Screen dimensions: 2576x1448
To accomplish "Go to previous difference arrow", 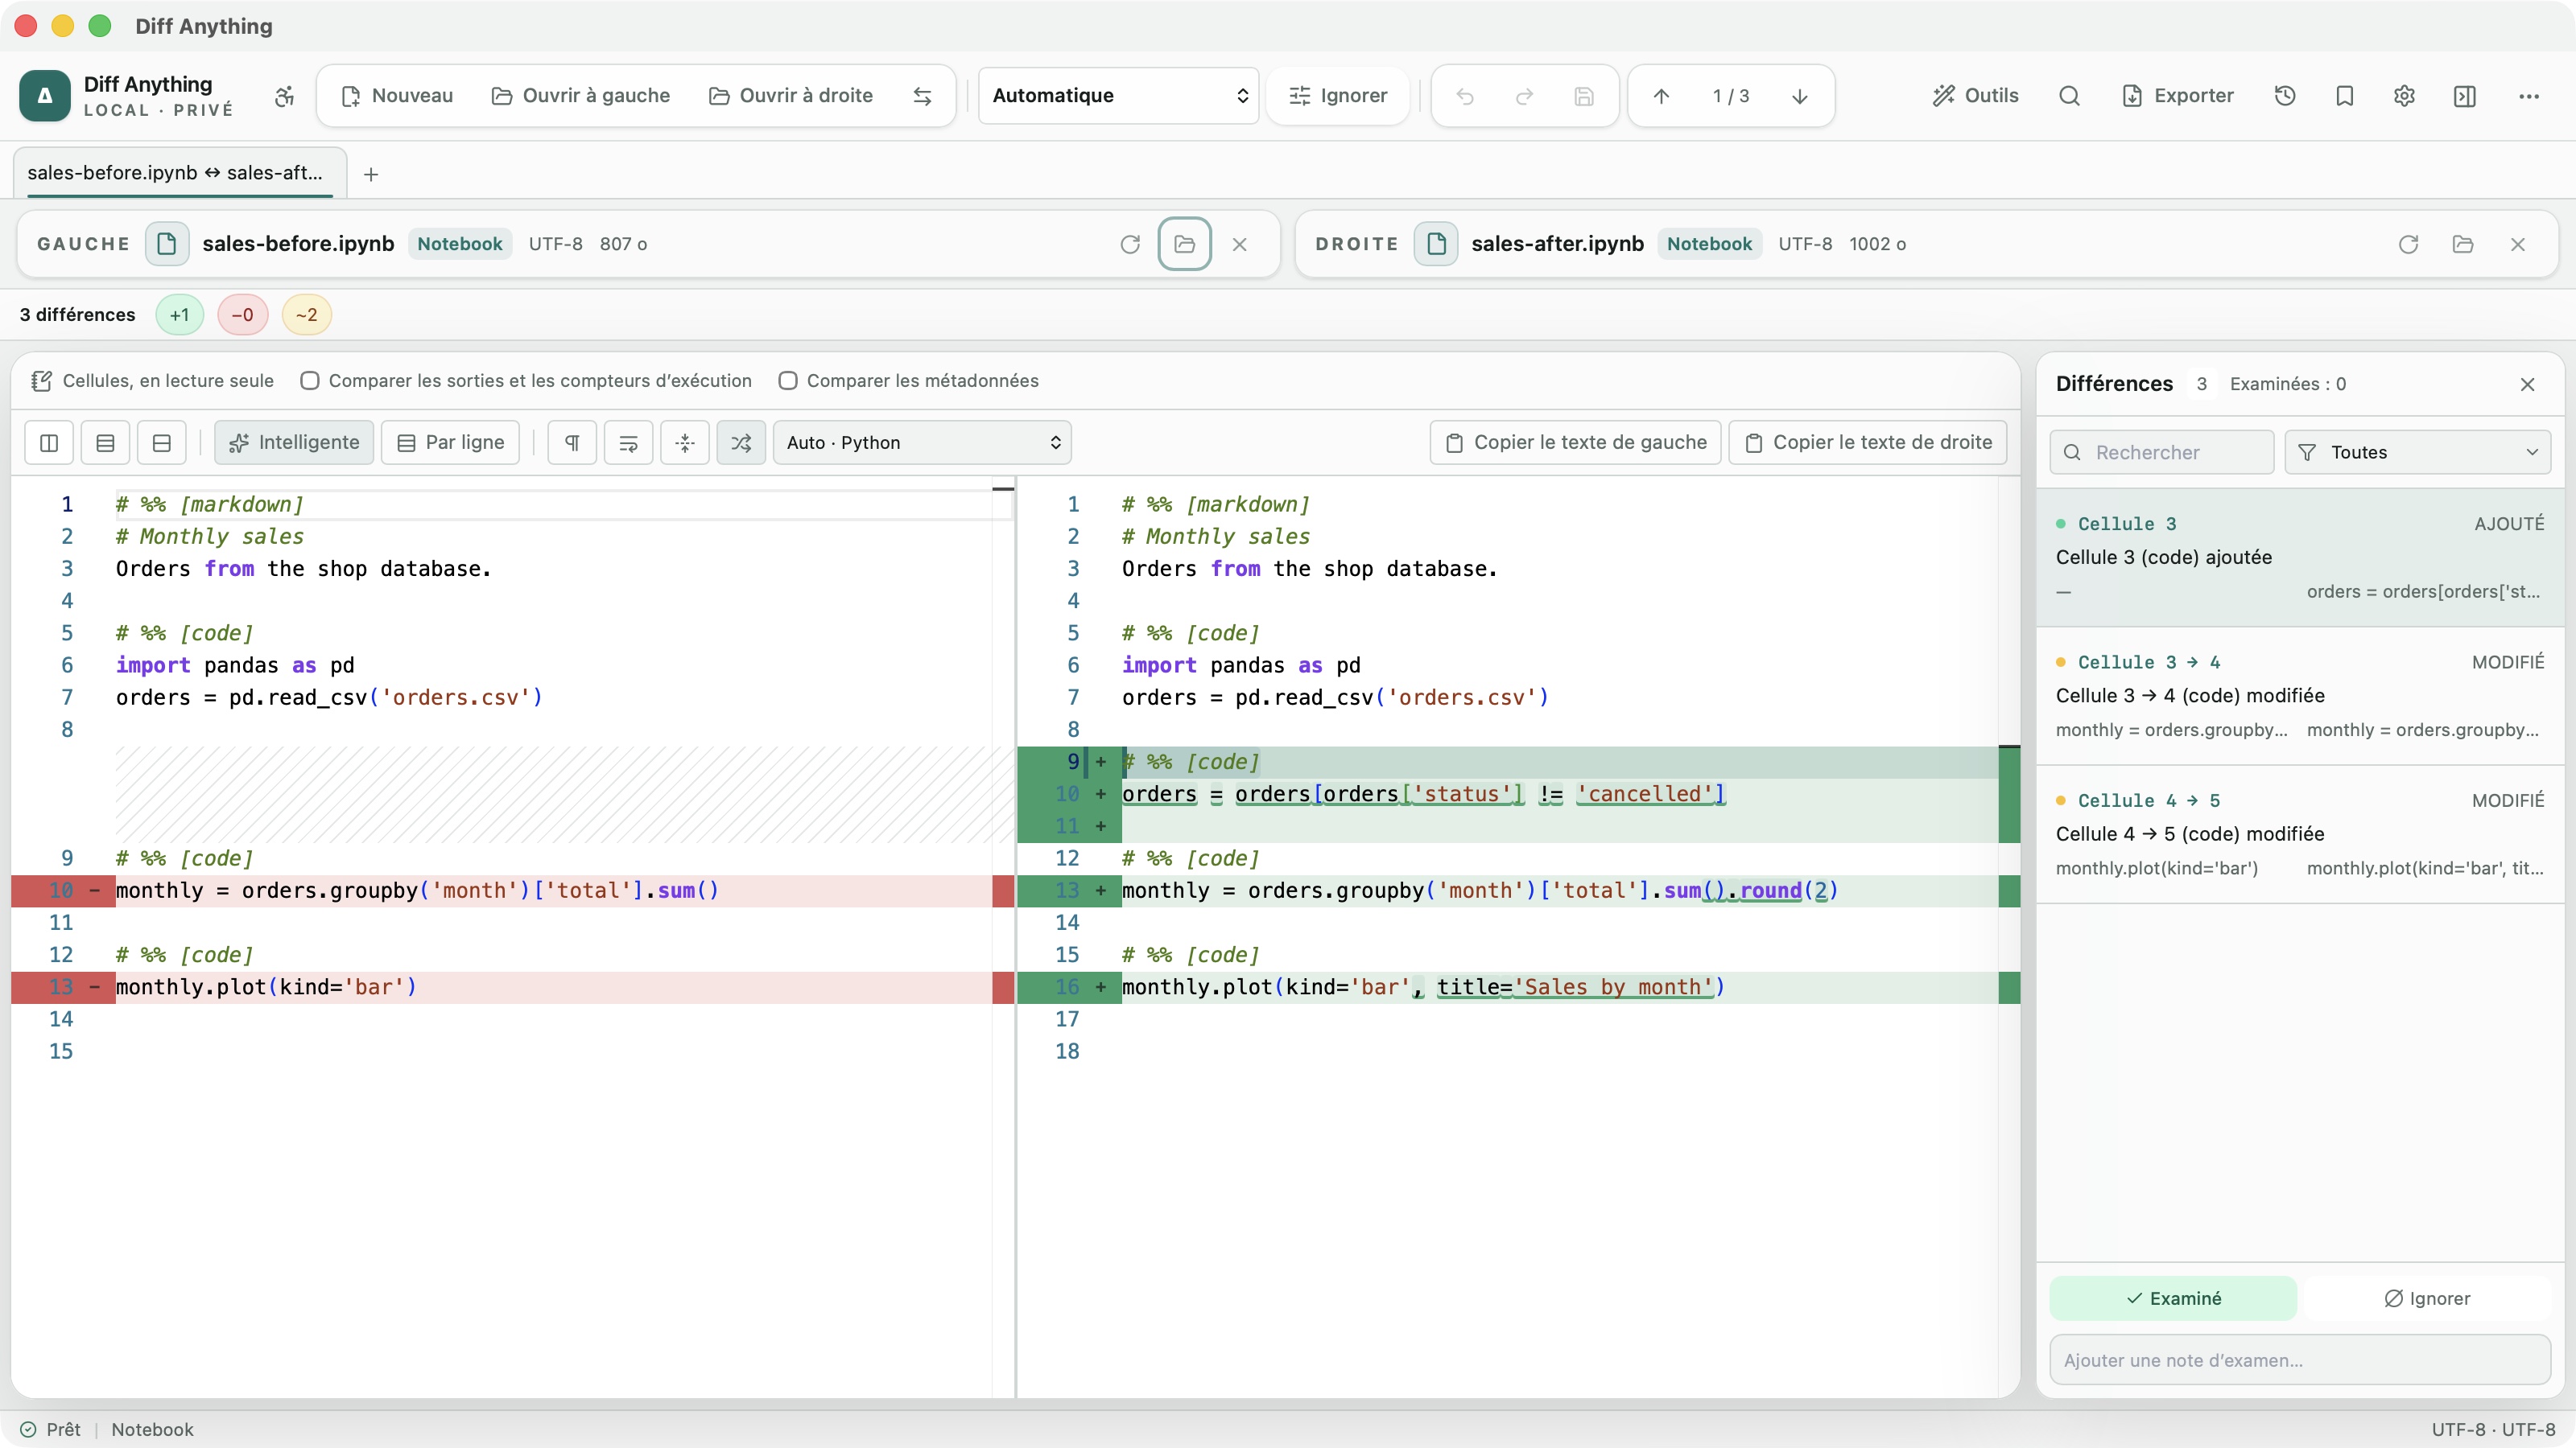I will coord(1661,96).
